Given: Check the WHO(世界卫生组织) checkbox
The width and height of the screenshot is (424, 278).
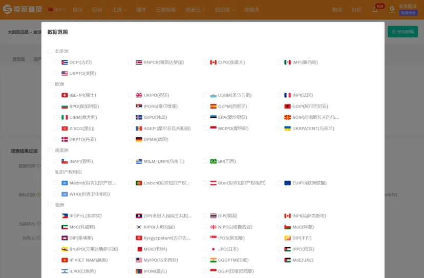Looking at the screenshot, I should click(56, 194).
